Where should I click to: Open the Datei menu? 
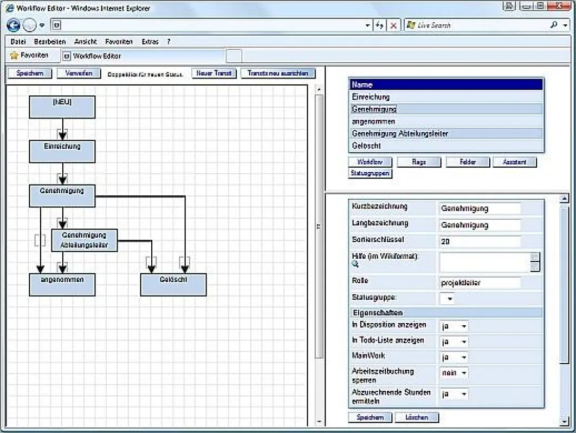(x=18, y=42)
